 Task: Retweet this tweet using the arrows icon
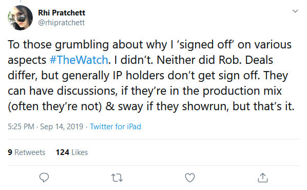[117, 178]
